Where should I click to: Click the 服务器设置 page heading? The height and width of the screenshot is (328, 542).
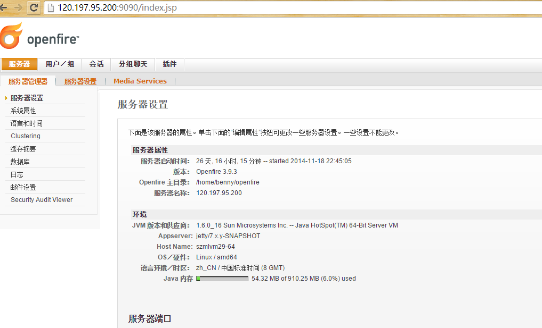point(143,105)
